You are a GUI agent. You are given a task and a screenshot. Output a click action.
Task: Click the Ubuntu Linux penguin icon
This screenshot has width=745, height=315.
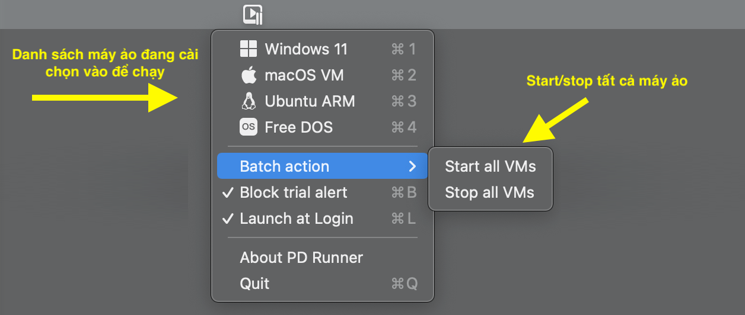248,101
